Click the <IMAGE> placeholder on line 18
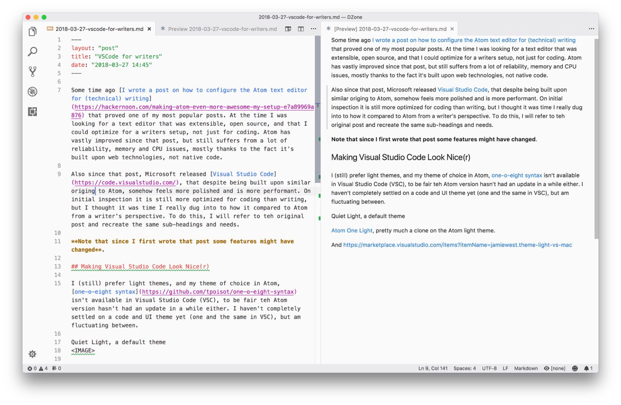 click(x=83, y=351)
